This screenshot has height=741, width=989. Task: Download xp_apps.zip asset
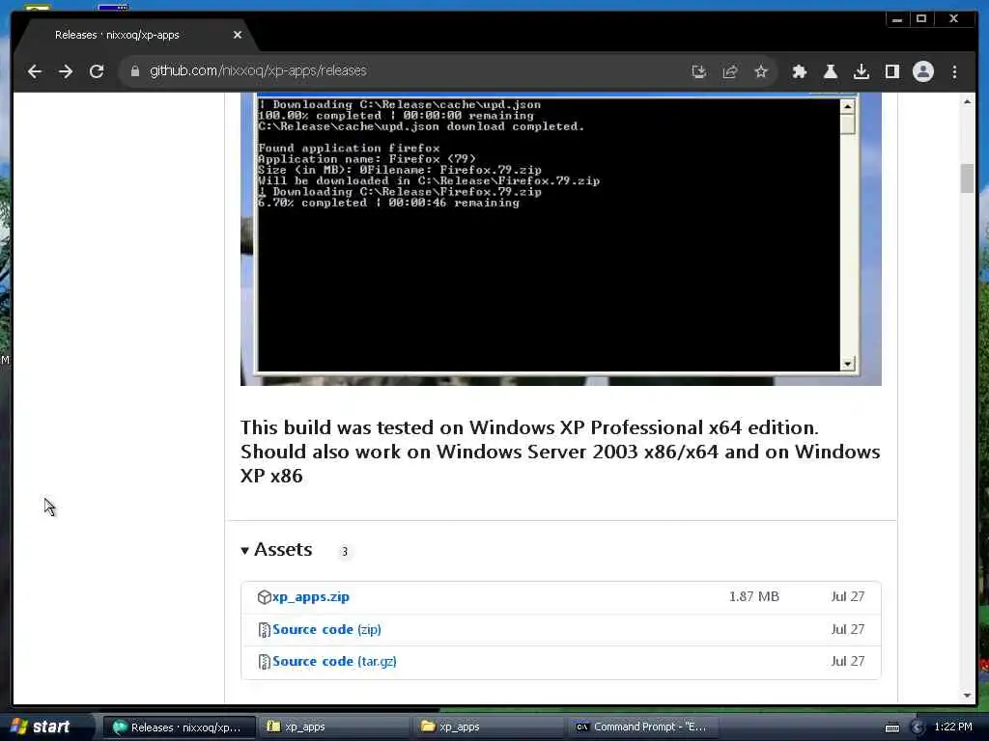(311, 596)
